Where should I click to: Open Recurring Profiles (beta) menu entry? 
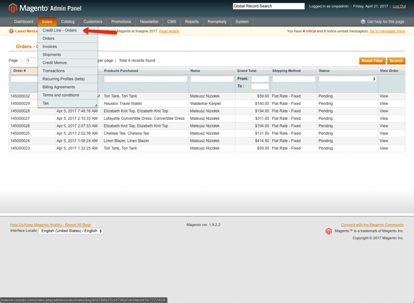pos(63,79)
